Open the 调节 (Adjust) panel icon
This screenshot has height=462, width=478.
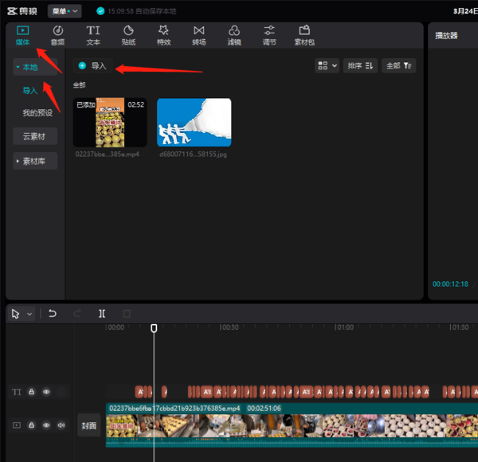[x=269, y=35]
